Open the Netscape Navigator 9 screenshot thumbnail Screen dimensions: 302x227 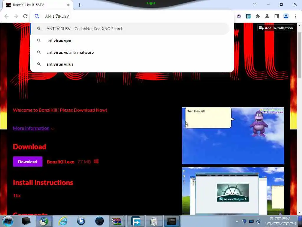pos(233,191)
